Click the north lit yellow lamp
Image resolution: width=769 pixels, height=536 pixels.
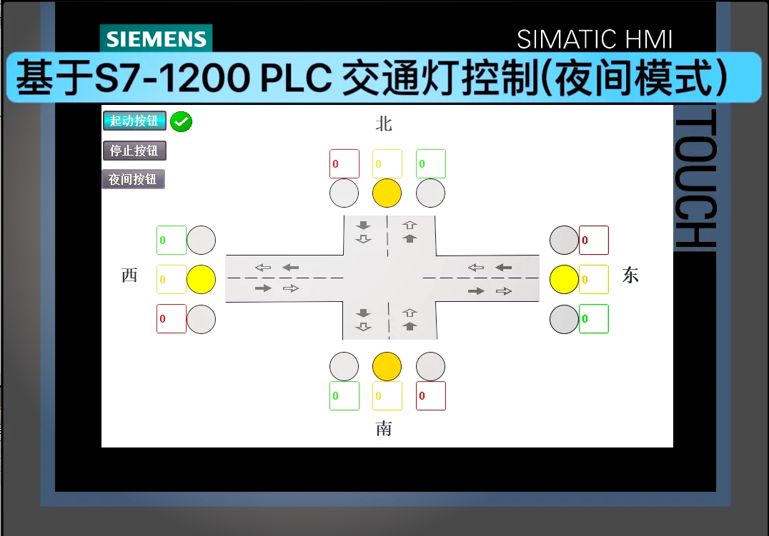(x=387, y=193)
